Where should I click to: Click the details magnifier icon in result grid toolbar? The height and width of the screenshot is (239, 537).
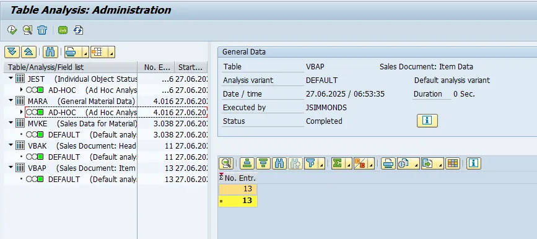(x=226, y=163)
